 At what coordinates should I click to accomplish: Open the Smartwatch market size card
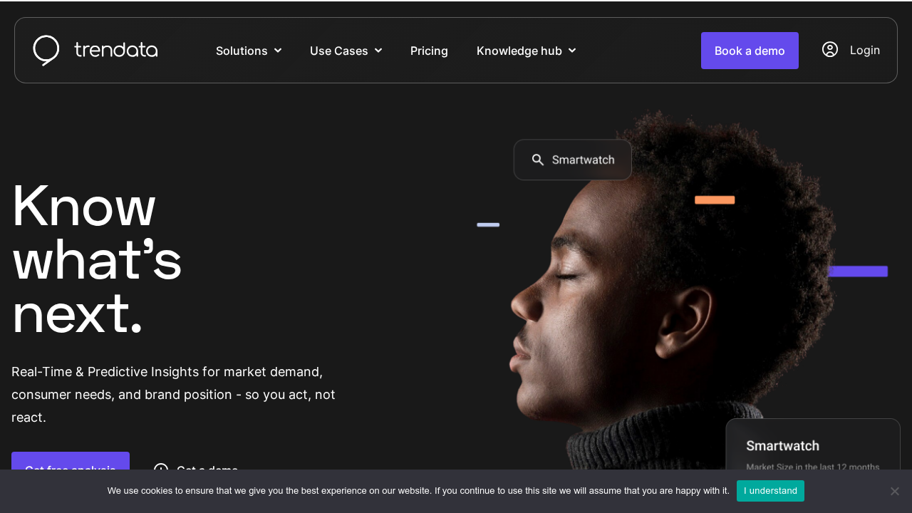point(812,446)
